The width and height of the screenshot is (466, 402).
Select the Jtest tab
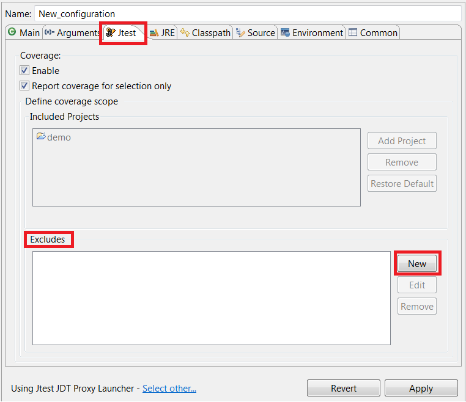click(123, 32)
